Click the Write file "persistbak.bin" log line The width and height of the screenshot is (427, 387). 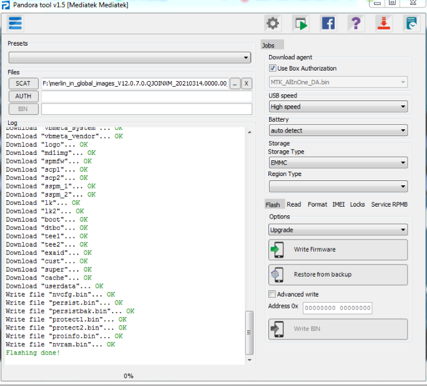70,311
